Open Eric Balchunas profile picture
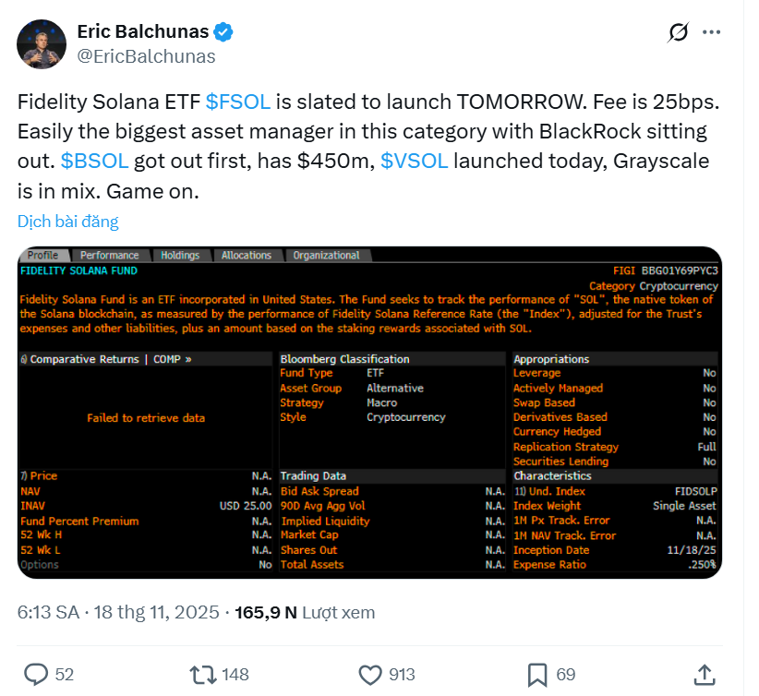Viewport: 759px width, 696px height. (42, 43)
